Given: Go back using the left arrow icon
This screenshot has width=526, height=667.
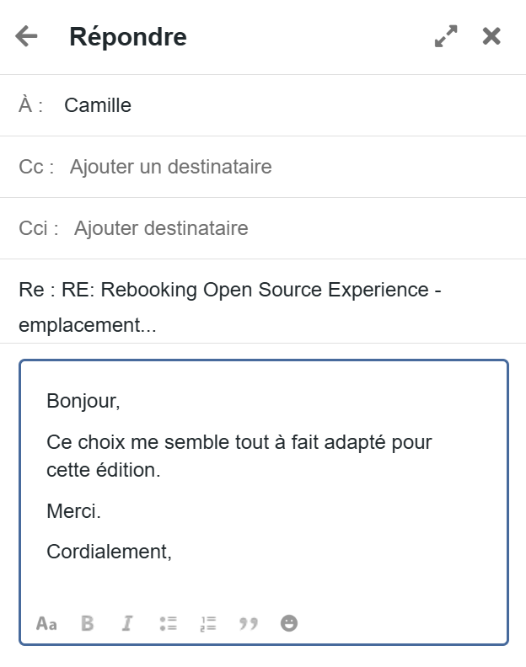Looking at the screenshot, I should tap(27, 36).
